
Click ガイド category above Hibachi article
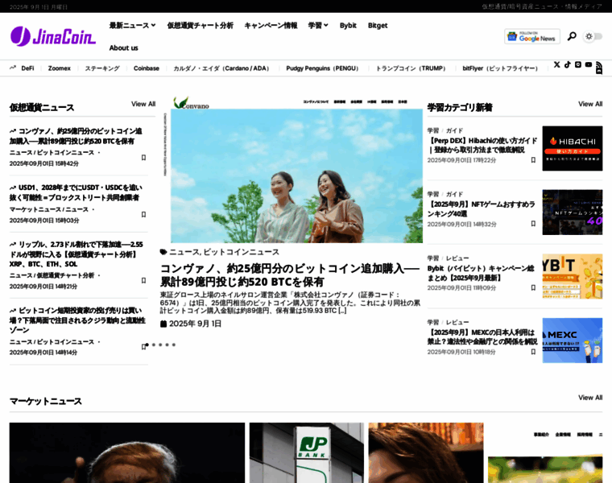(x=454, y=130)
